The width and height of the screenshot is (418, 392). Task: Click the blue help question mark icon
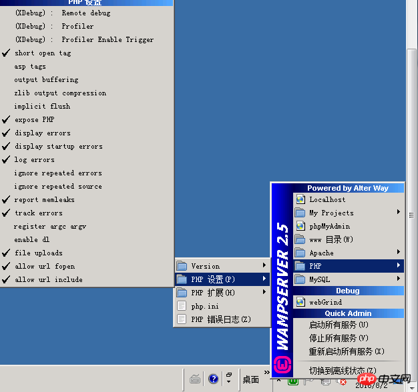pos(213,379)
